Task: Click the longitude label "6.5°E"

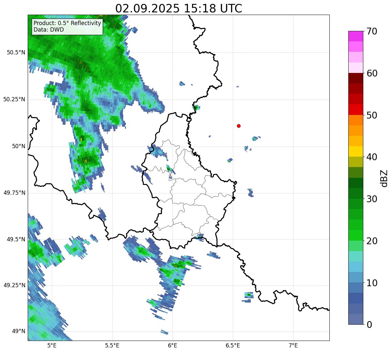Action: coord(233,345)
